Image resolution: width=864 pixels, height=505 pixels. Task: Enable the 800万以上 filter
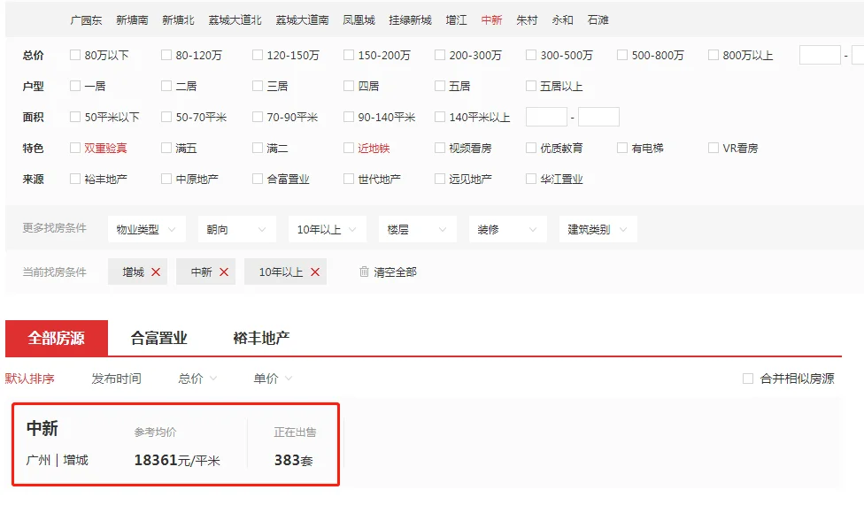tap(714, 55)
